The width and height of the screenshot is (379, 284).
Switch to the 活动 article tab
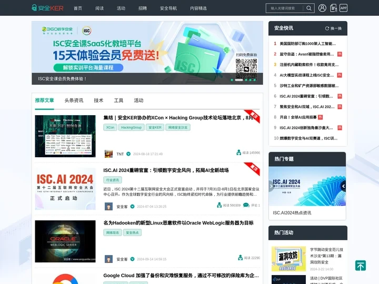point(139,100)
